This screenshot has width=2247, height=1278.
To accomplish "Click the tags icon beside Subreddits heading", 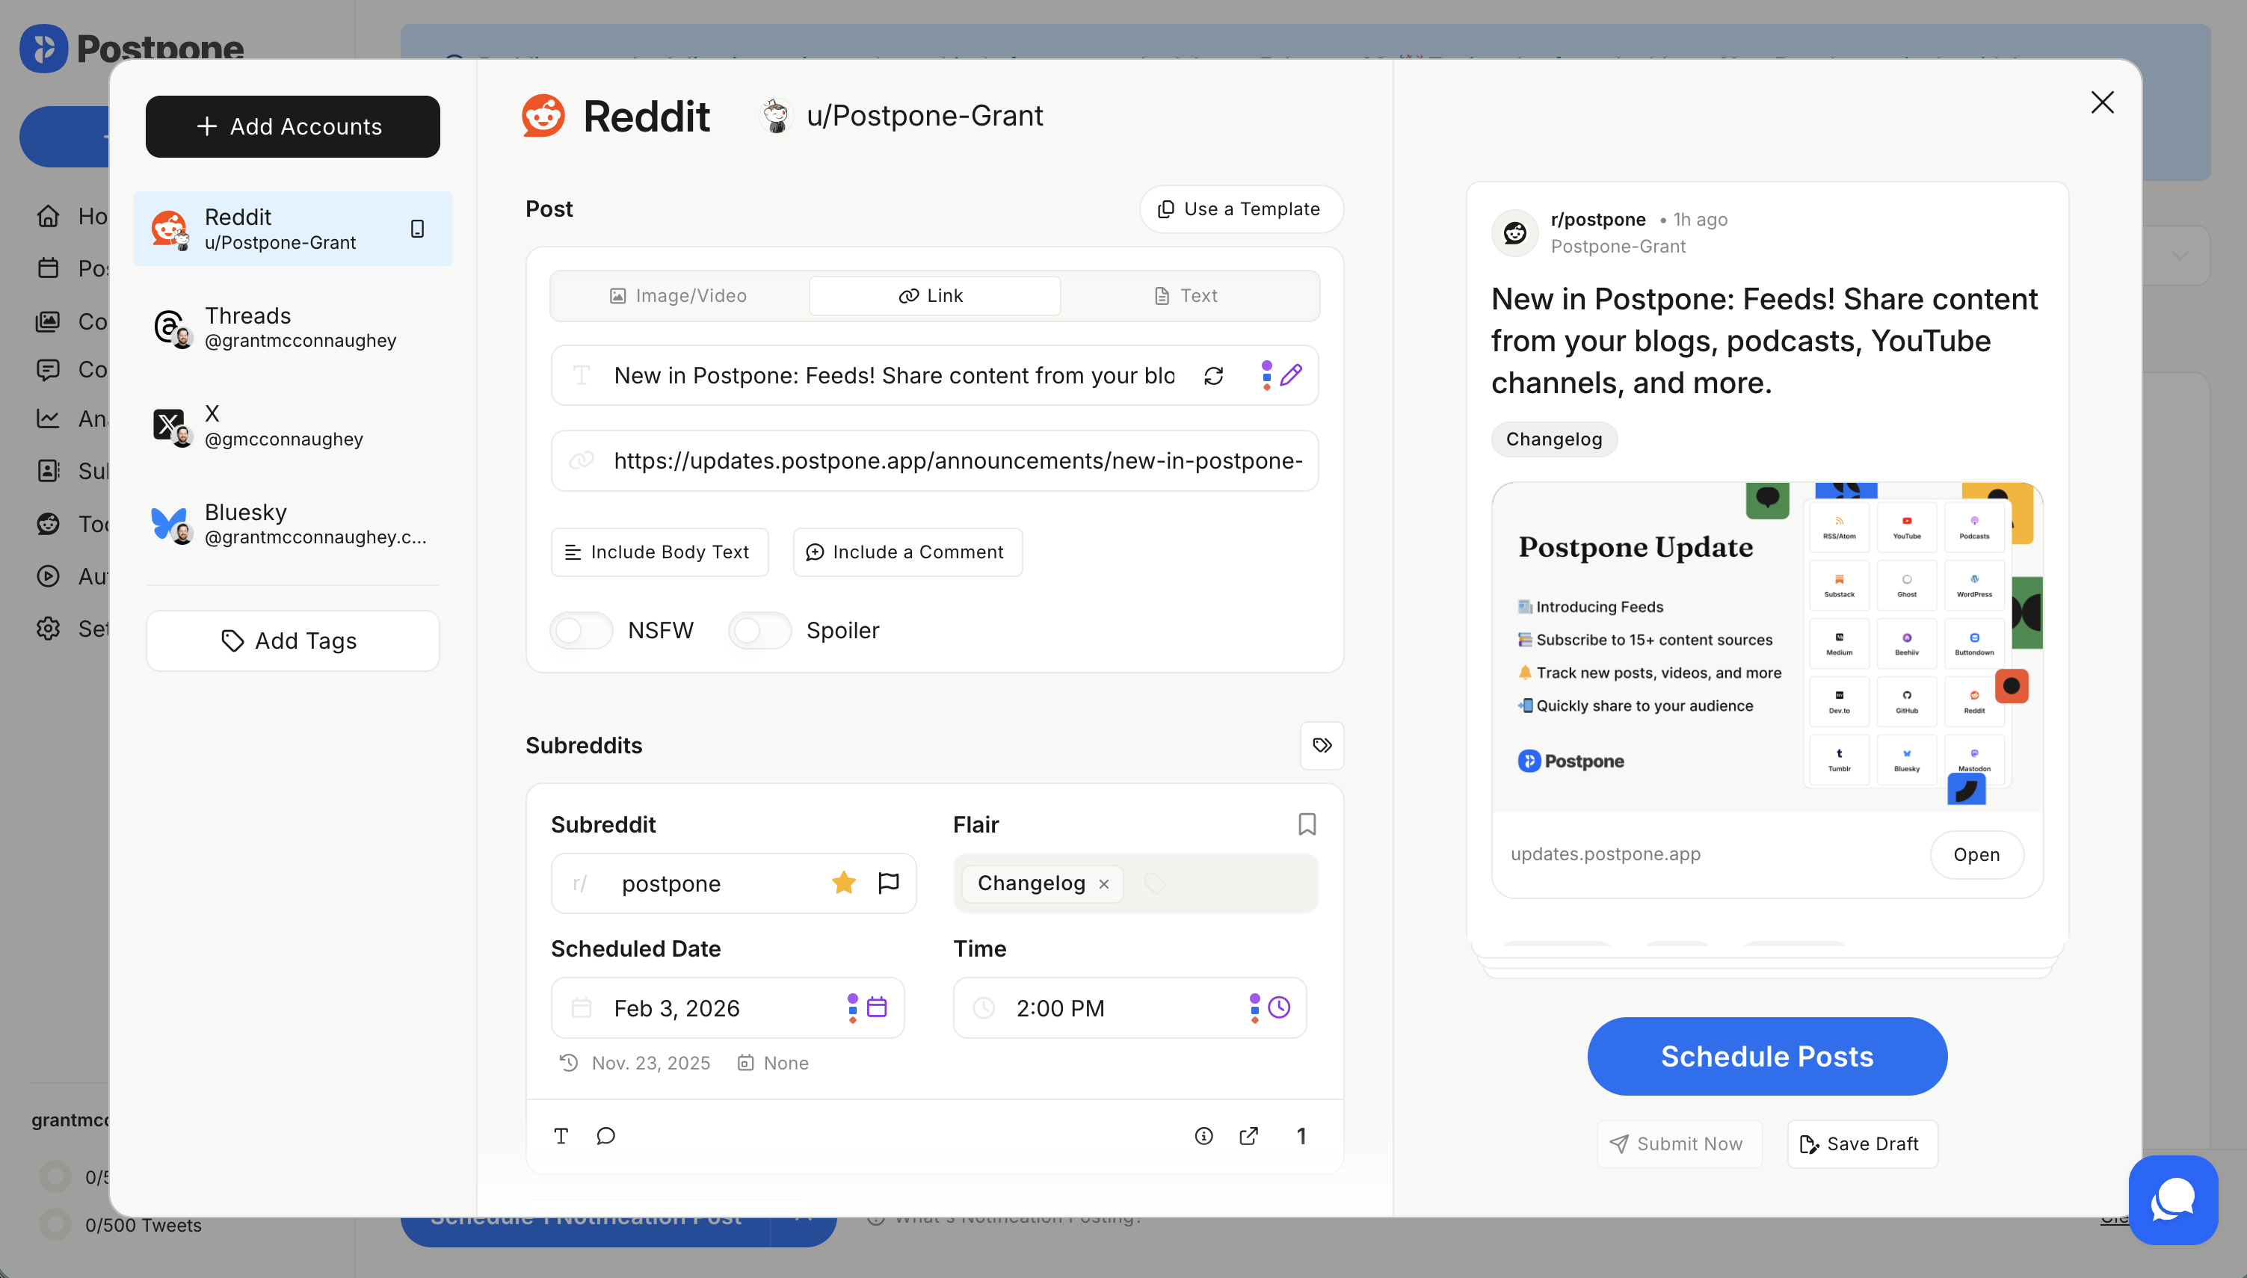I will (1321, 745).
